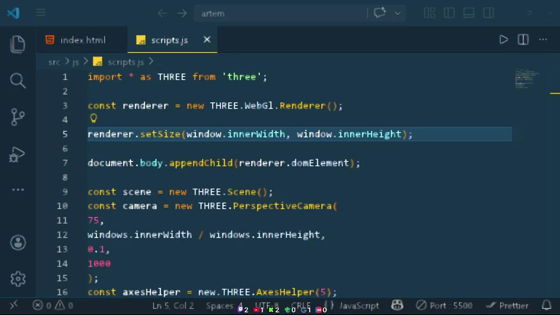Click line number 1 in gutter
This screenshot has width=560, height=315.
65,77
